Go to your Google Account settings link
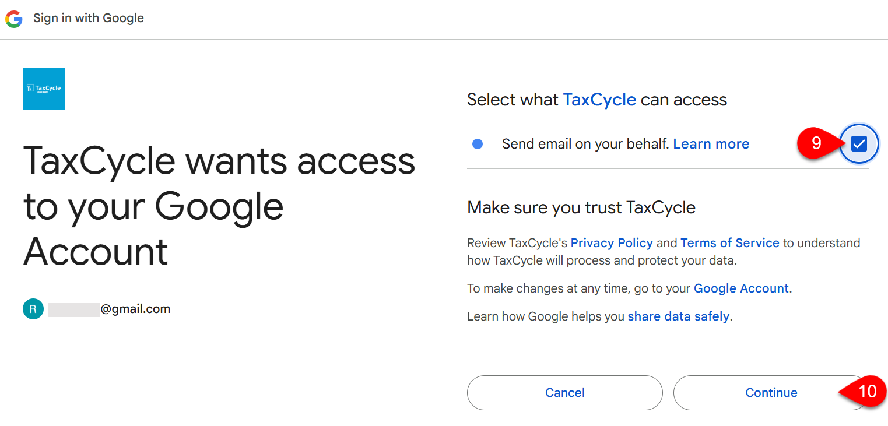Image resolution: width=888 pixels, height=426 pixels. tap(740, 288)
